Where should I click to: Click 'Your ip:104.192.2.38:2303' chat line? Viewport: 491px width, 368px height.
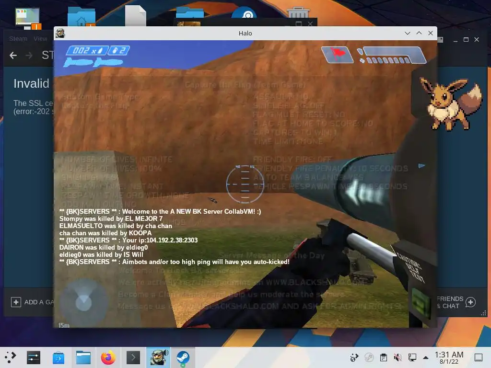tap(129, 240)
